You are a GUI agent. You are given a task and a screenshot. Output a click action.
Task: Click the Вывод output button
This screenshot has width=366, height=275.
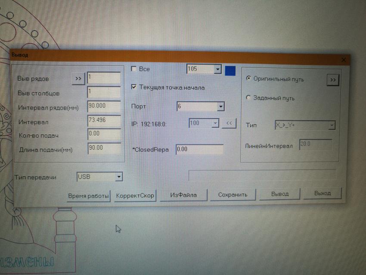pyautogui.click(x=279, y=194)
